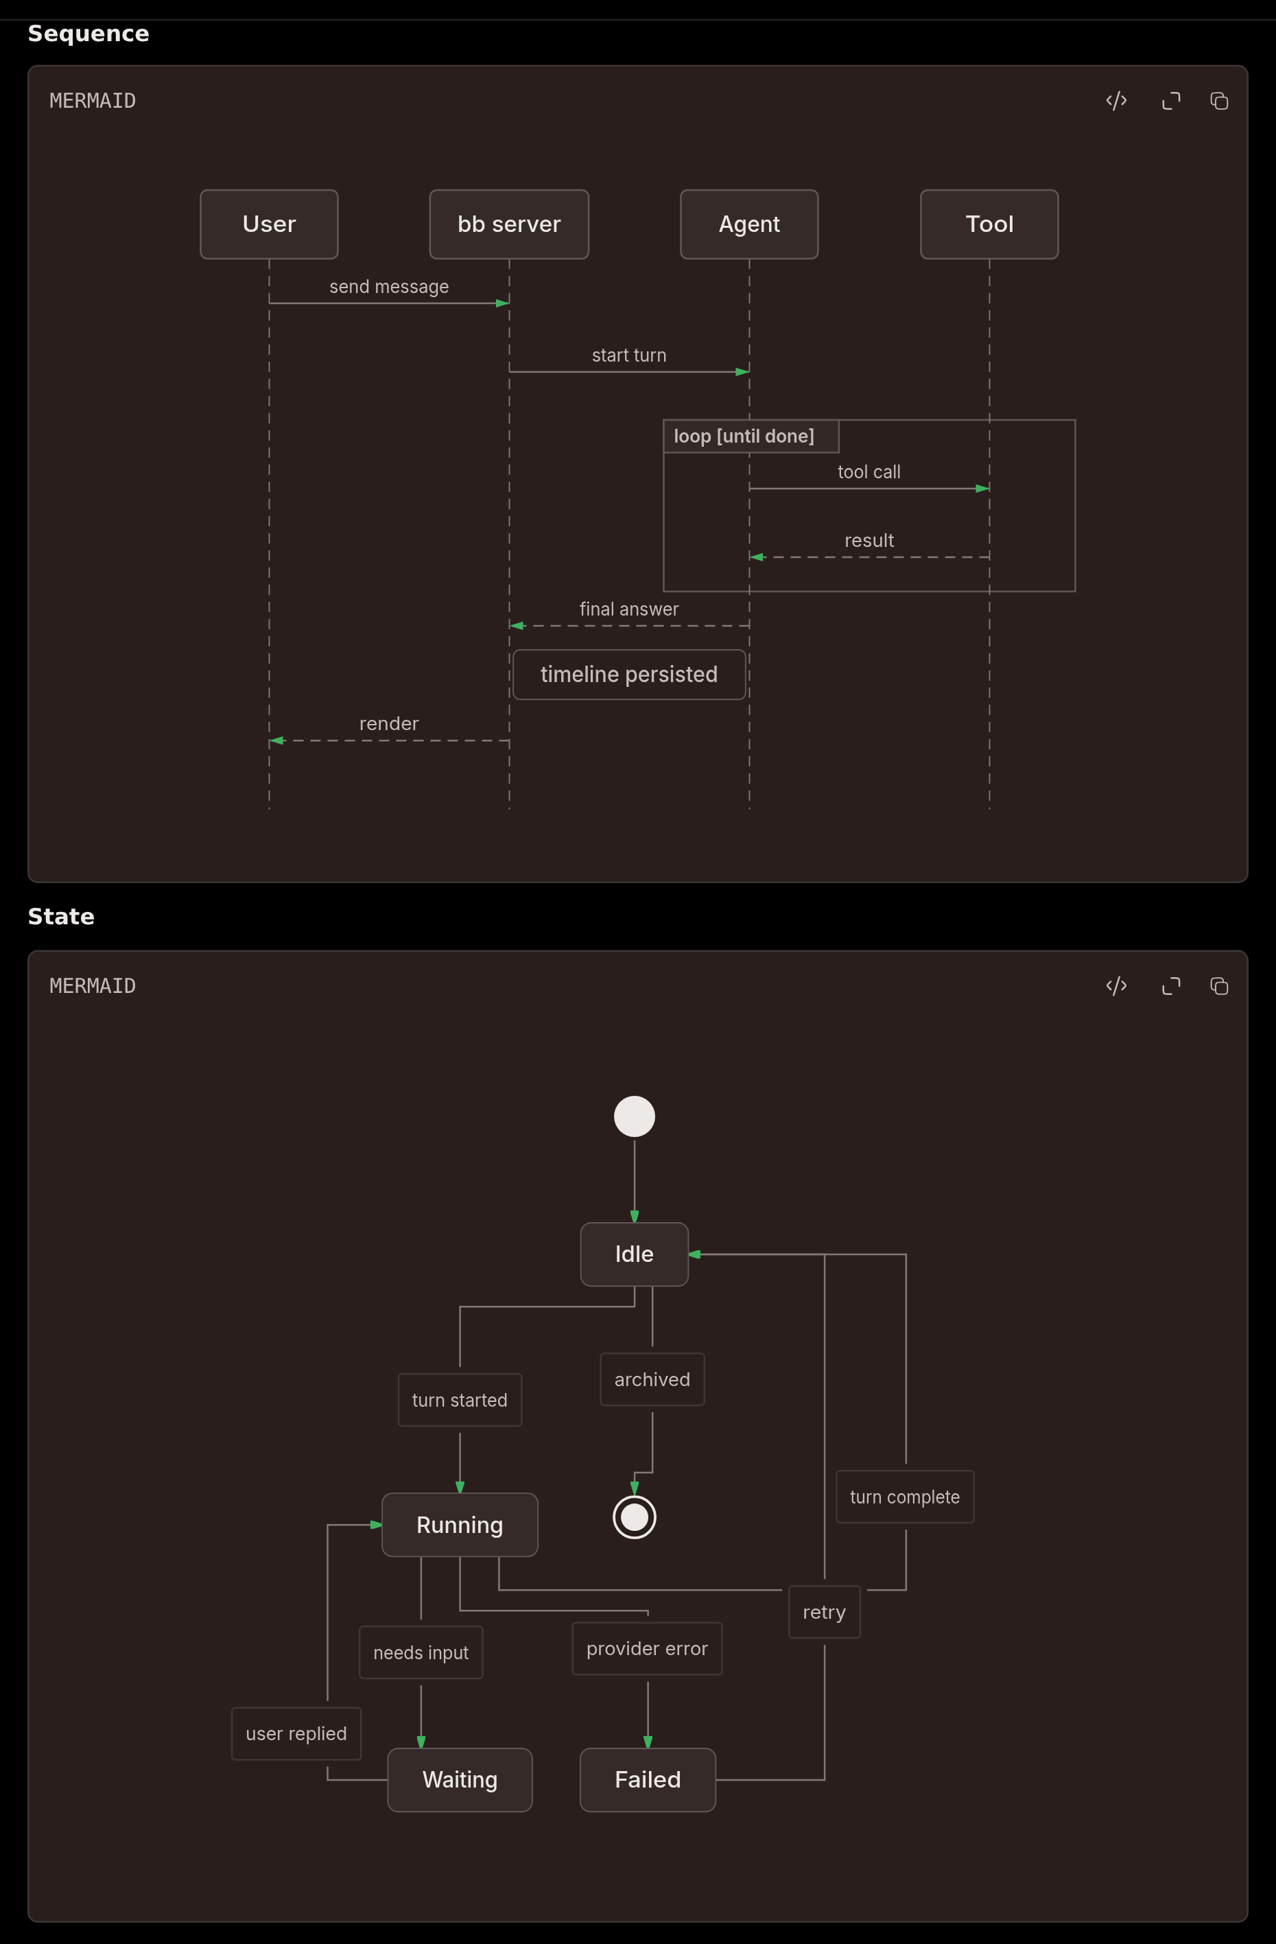This screenshot has width=1276, height=1944.
Task: Expand the Sequence diagram to fullscreen
Action: (x=1170, y=100)
